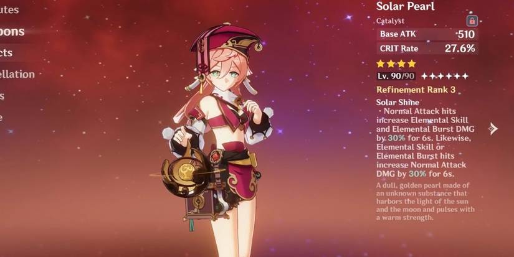Toggle the weapon lock icon
This screenshot has height=257, width=514.
click(472, 21)
